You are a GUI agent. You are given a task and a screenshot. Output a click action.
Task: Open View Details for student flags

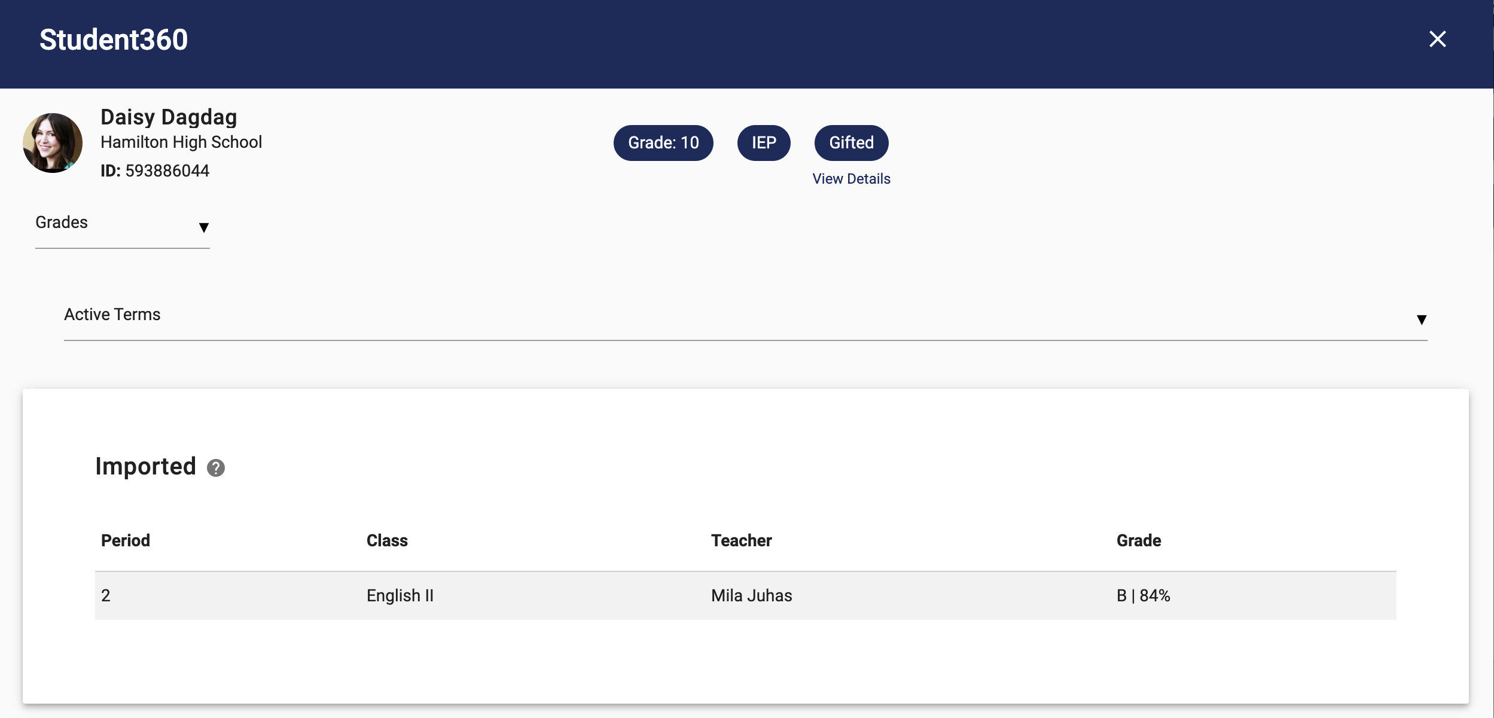[x=852, y=178]
